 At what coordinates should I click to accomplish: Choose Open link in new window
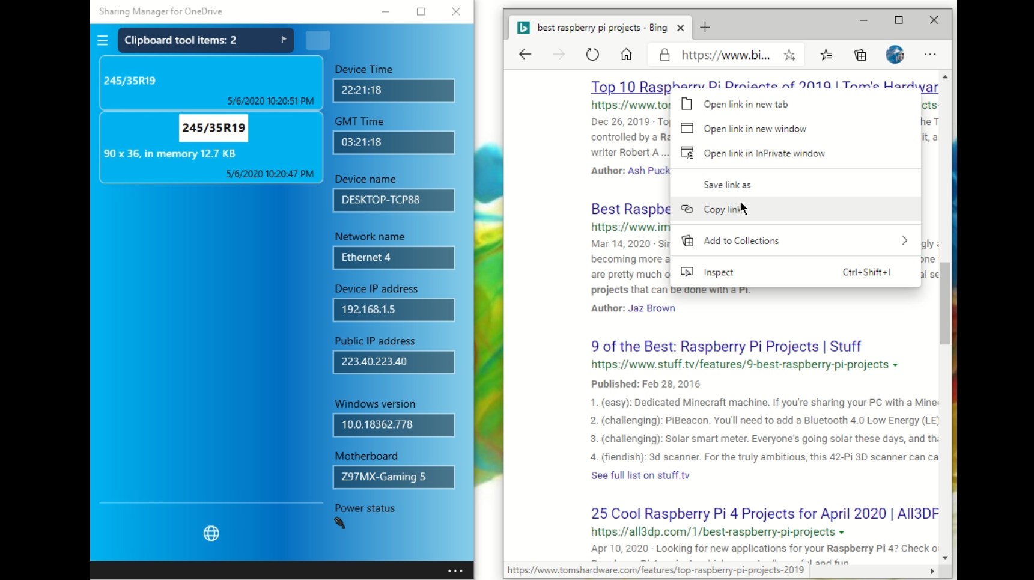(x=795, y=129)
